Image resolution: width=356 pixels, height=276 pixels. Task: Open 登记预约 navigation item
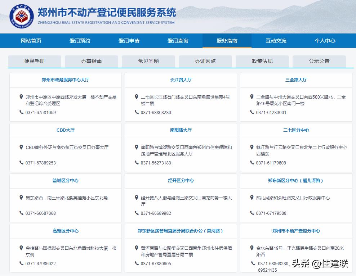pos(80,41)
